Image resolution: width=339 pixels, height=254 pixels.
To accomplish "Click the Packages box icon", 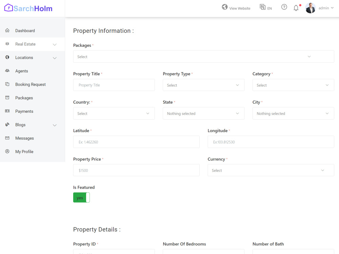I will pos(7,98).
